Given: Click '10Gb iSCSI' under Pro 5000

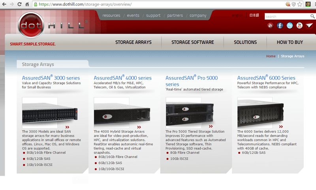Looking at the screenshot, I should (x=179, y=158).
